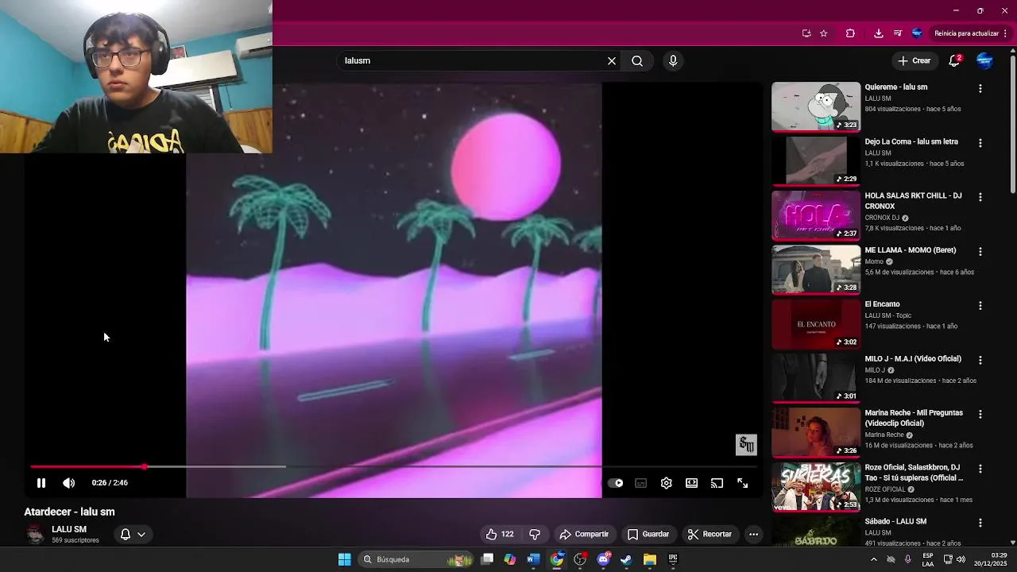Mute the video using the speaker icon
1017x572 pixels.
[x=69, y=483]
